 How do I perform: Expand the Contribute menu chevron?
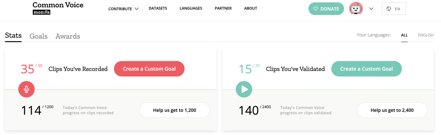[136, 9]
